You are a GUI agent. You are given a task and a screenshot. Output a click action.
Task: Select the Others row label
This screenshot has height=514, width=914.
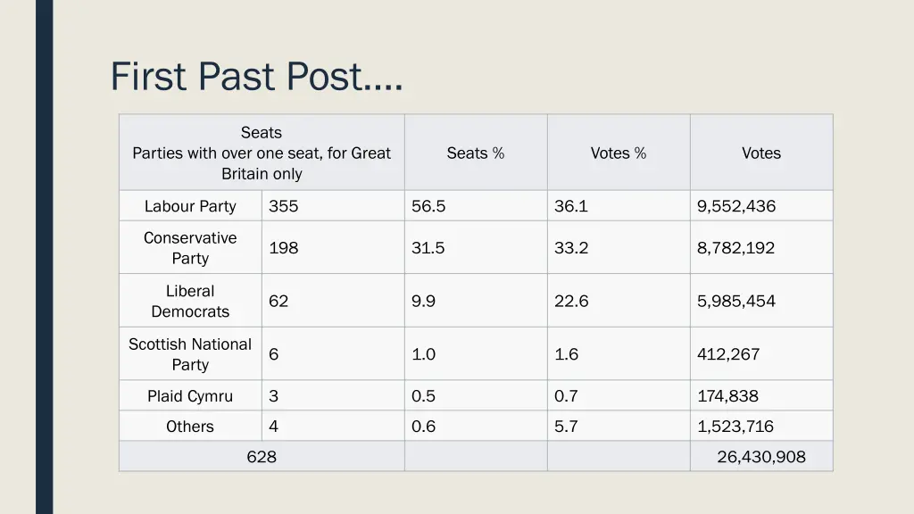tap(191, 426)
